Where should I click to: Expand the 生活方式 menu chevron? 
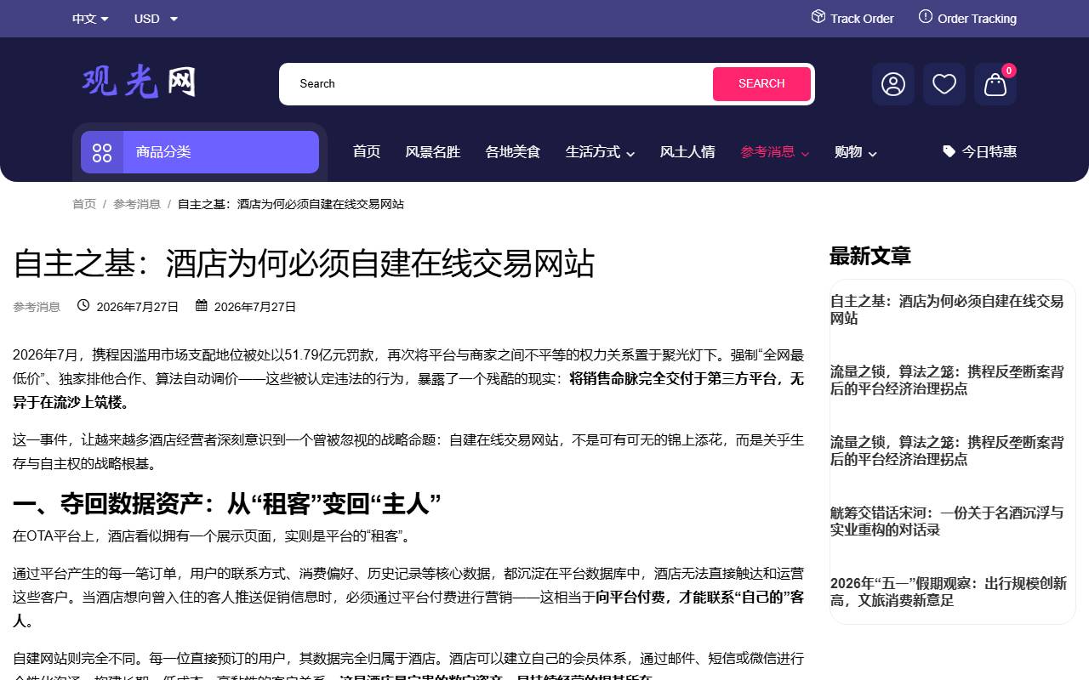630,153
